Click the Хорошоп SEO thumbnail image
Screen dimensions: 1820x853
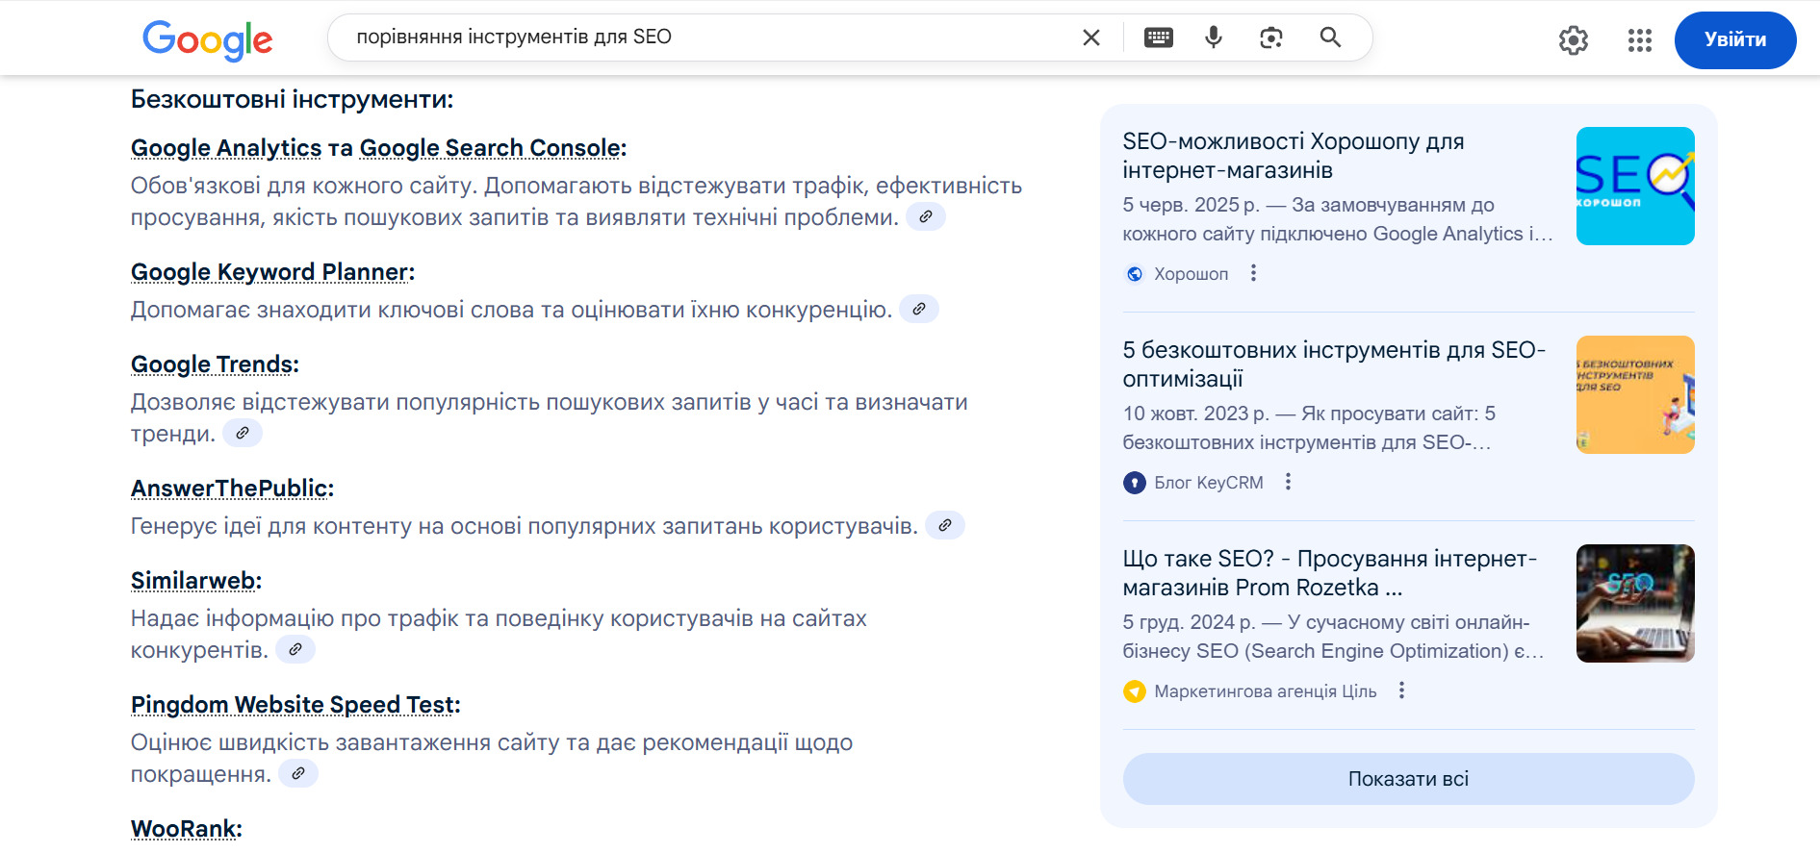(1635, 186)
